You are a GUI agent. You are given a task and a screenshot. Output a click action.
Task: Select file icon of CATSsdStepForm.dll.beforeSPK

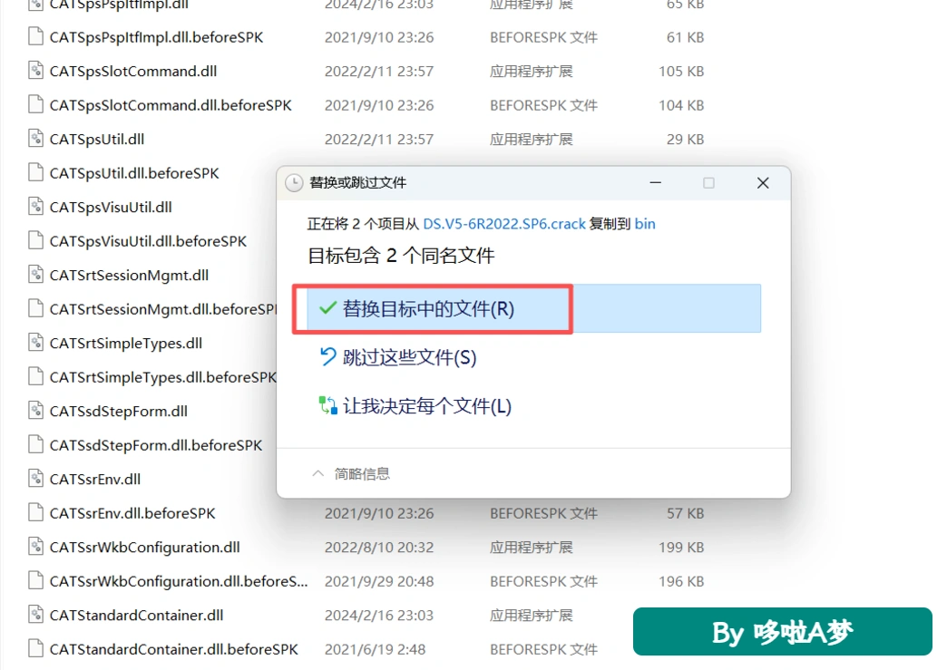tap(36, 445)
